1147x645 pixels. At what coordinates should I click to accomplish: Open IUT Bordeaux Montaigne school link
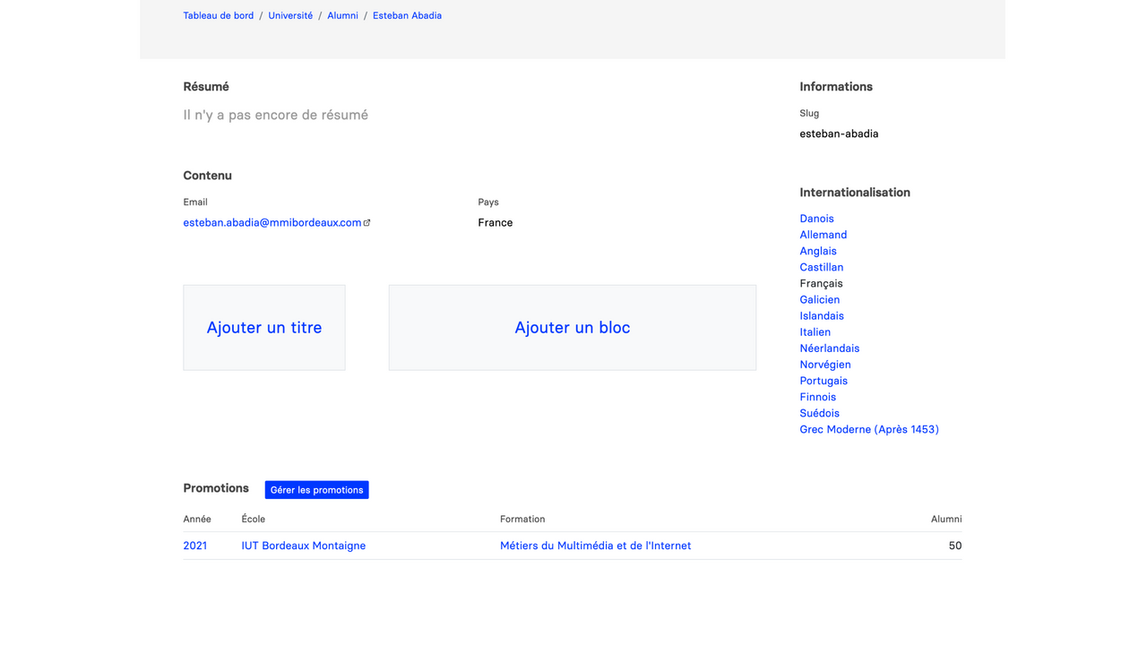(x=303, y=546)
